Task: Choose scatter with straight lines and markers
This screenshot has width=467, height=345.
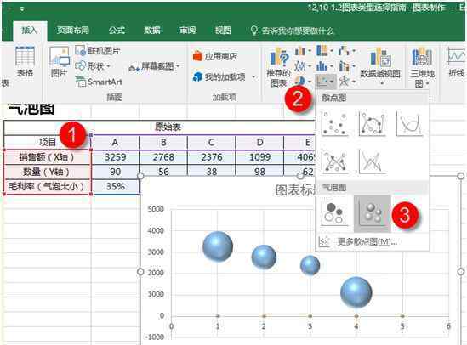Action: [335, 161]
